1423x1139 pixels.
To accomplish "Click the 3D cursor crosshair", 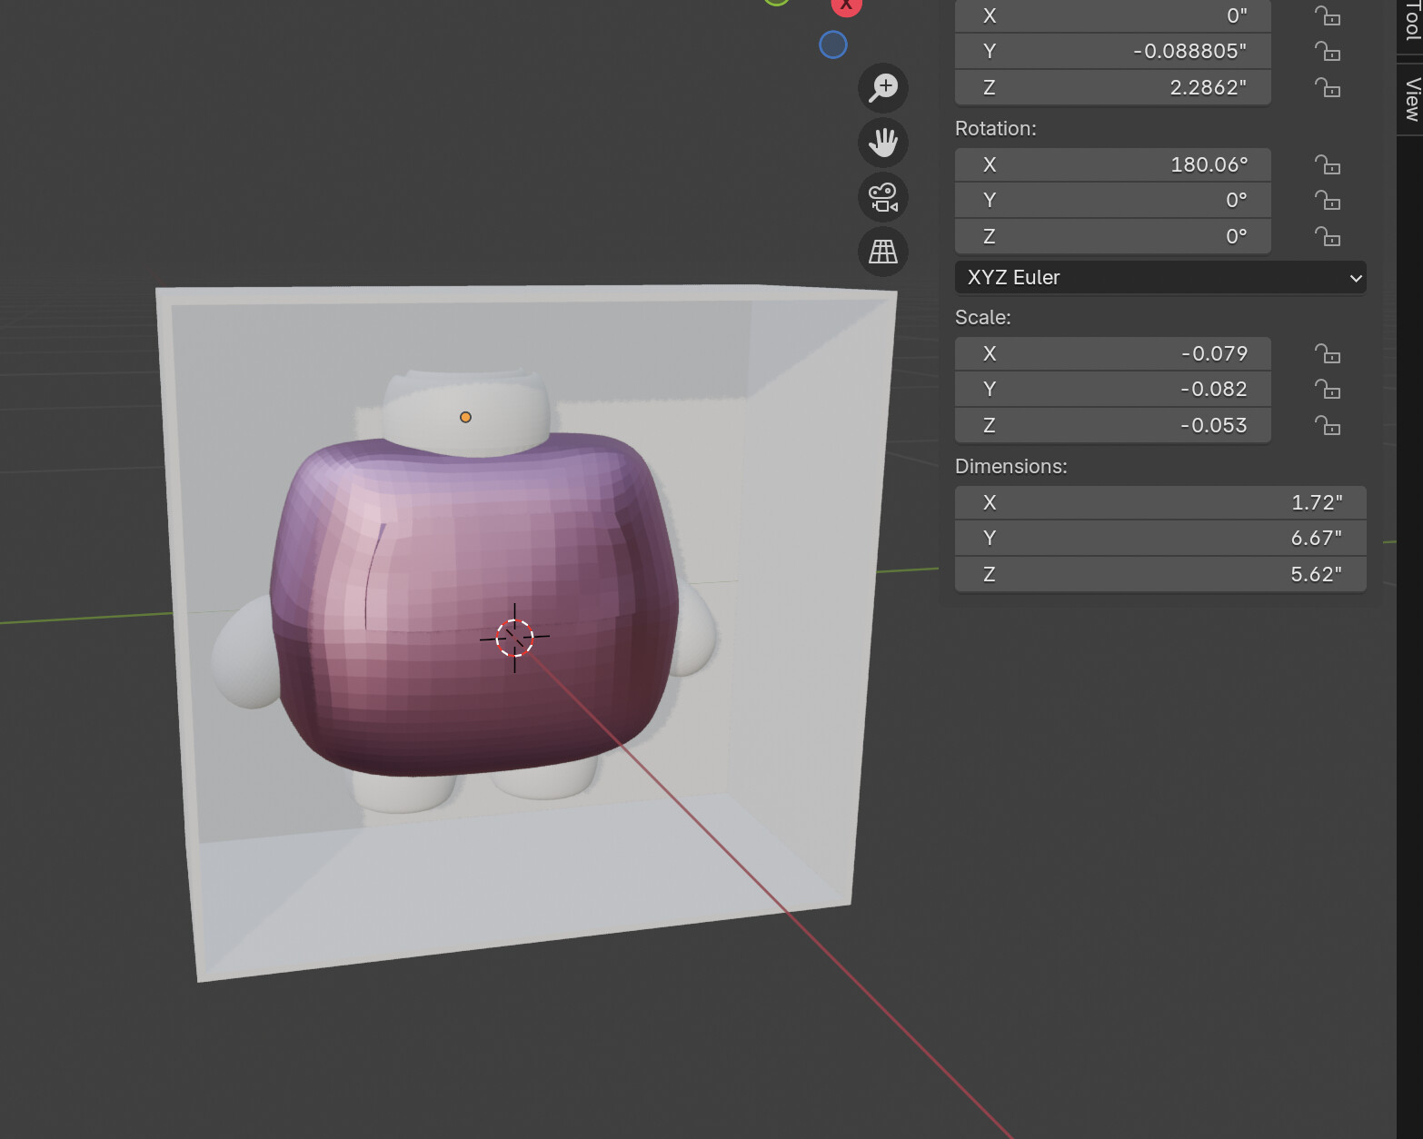I will click(x=514, y=638).
